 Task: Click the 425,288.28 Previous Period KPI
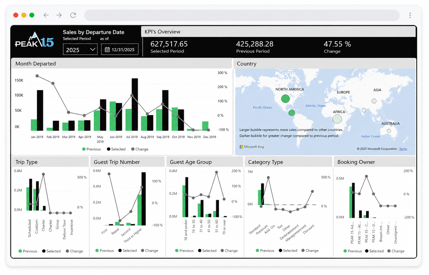(255, 47)
